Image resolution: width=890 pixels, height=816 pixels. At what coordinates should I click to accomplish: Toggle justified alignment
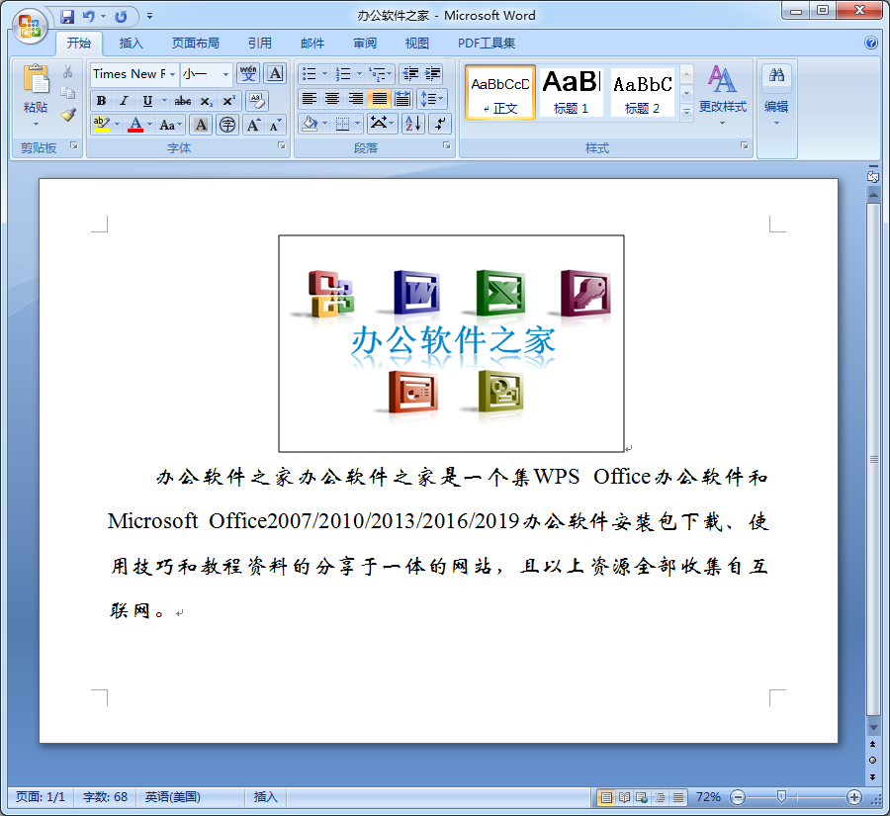379,99
